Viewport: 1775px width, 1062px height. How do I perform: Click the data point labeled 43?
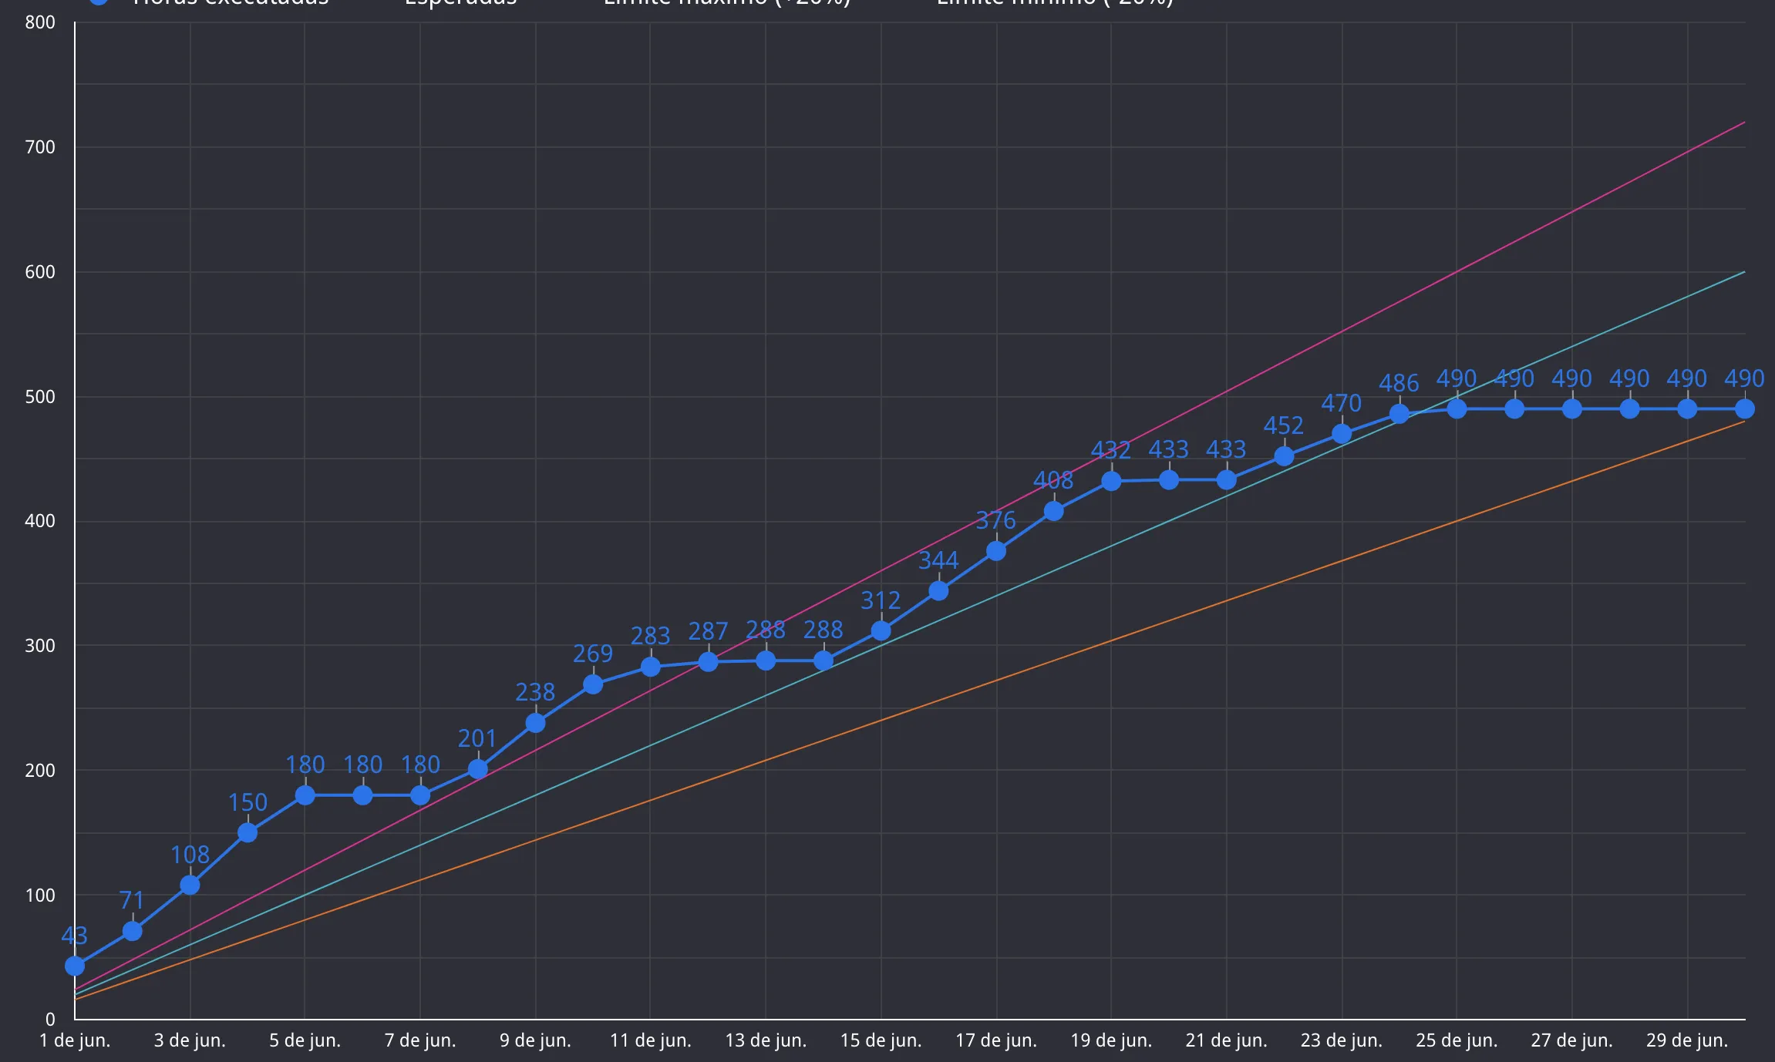[x=75, y=966]
